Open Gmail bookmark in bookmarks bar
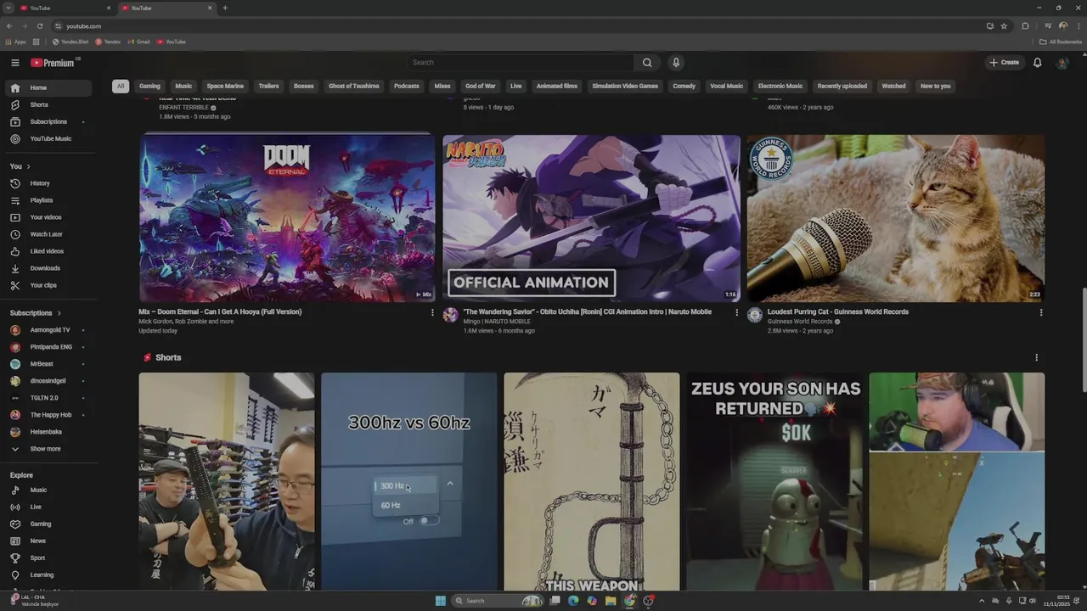Viewport: 1087px width, 611px height. 138,42
